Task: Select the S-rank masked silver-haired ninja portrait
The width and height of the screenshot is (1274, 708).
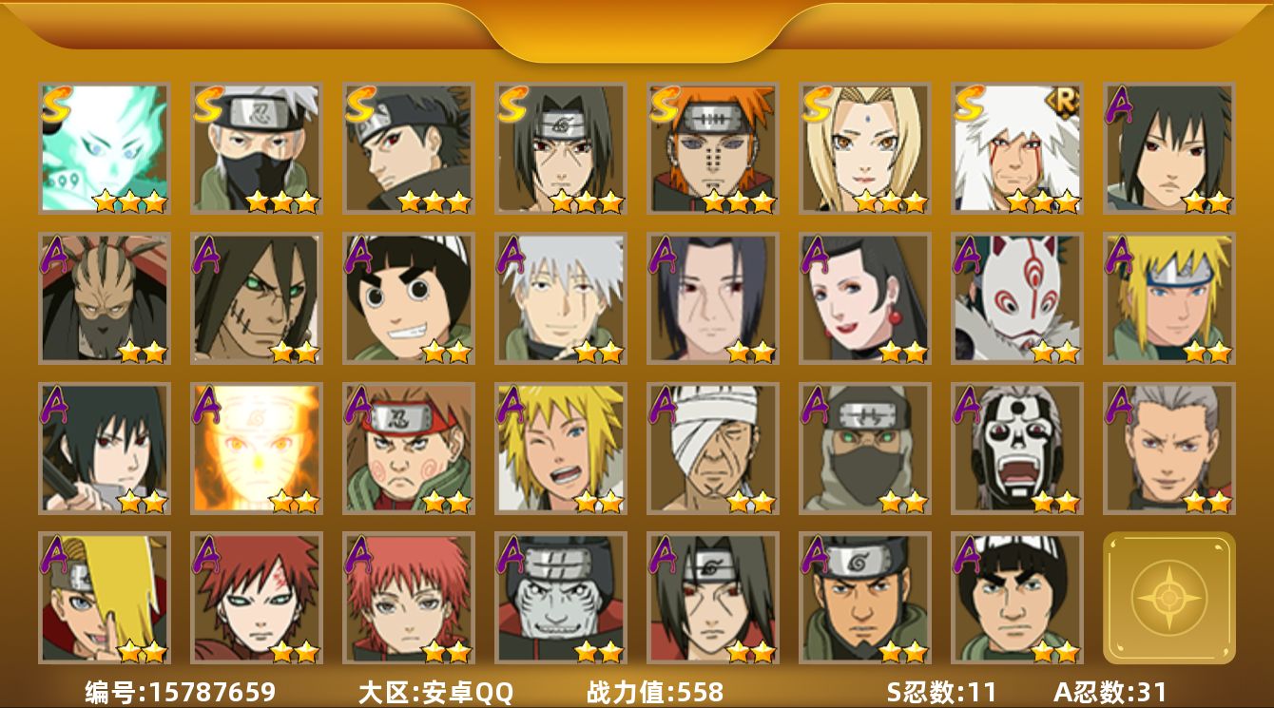Action: point(257,147)
